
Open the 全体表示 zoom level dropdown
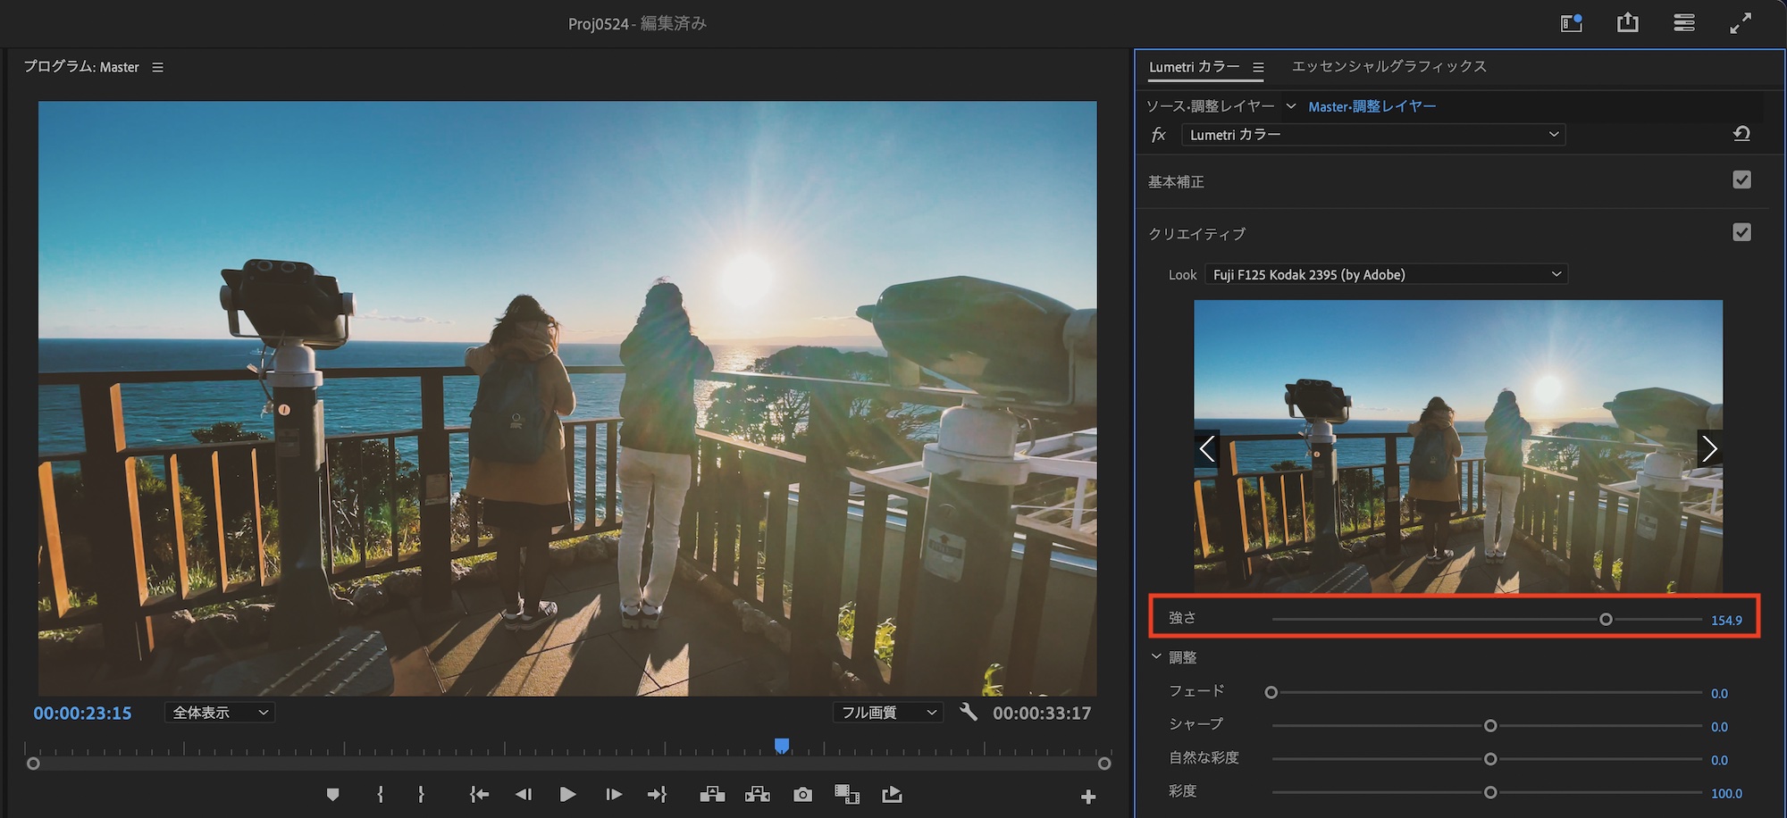tap(220, 713)
